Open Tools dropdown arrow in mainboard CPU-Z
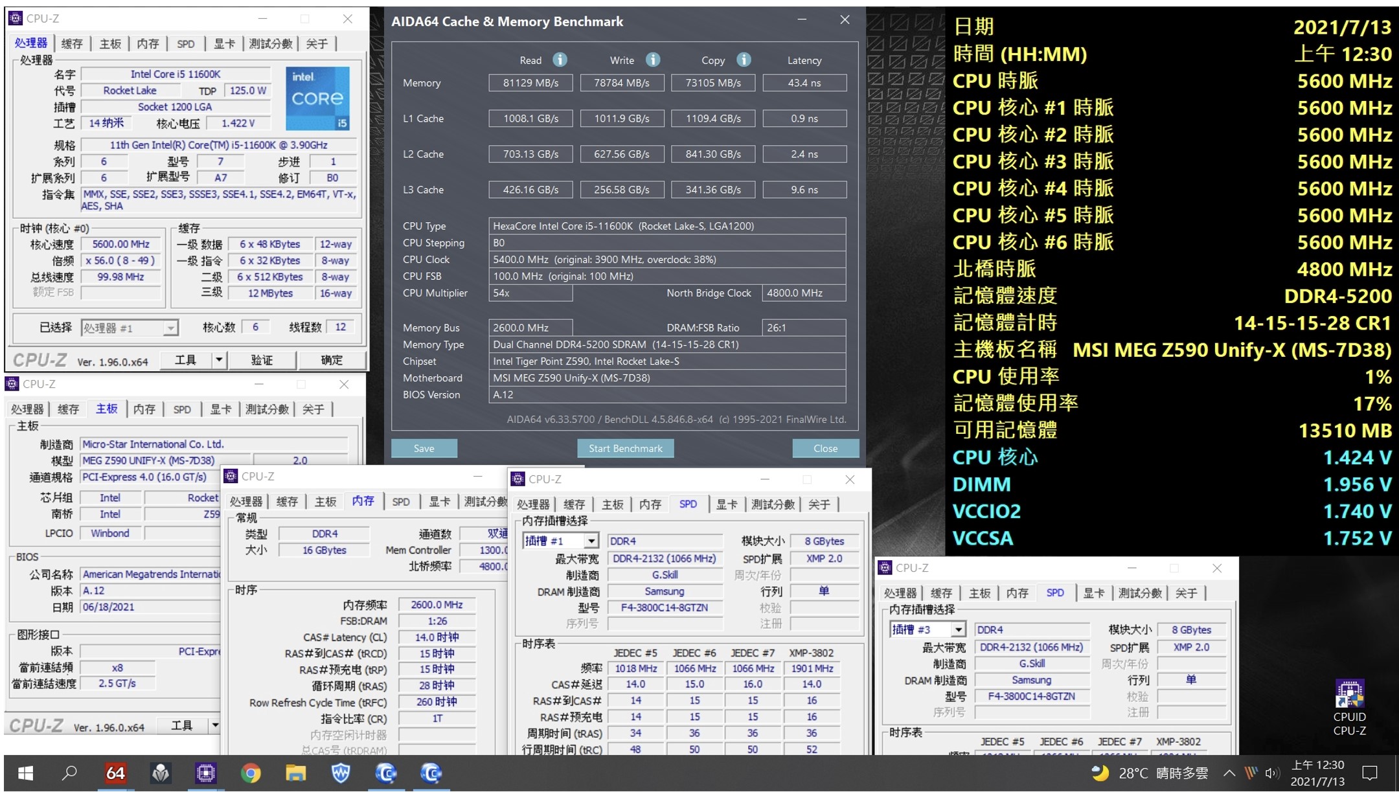The height and width of the screenshot is (792, 1399). (215, 725)
